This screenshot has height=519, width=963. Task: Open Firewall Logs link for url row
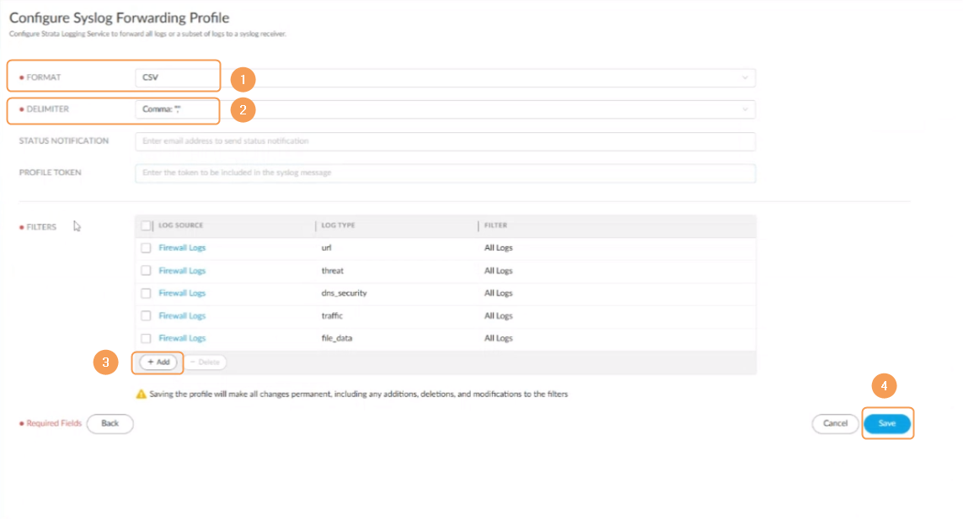(x=182, y=248)
